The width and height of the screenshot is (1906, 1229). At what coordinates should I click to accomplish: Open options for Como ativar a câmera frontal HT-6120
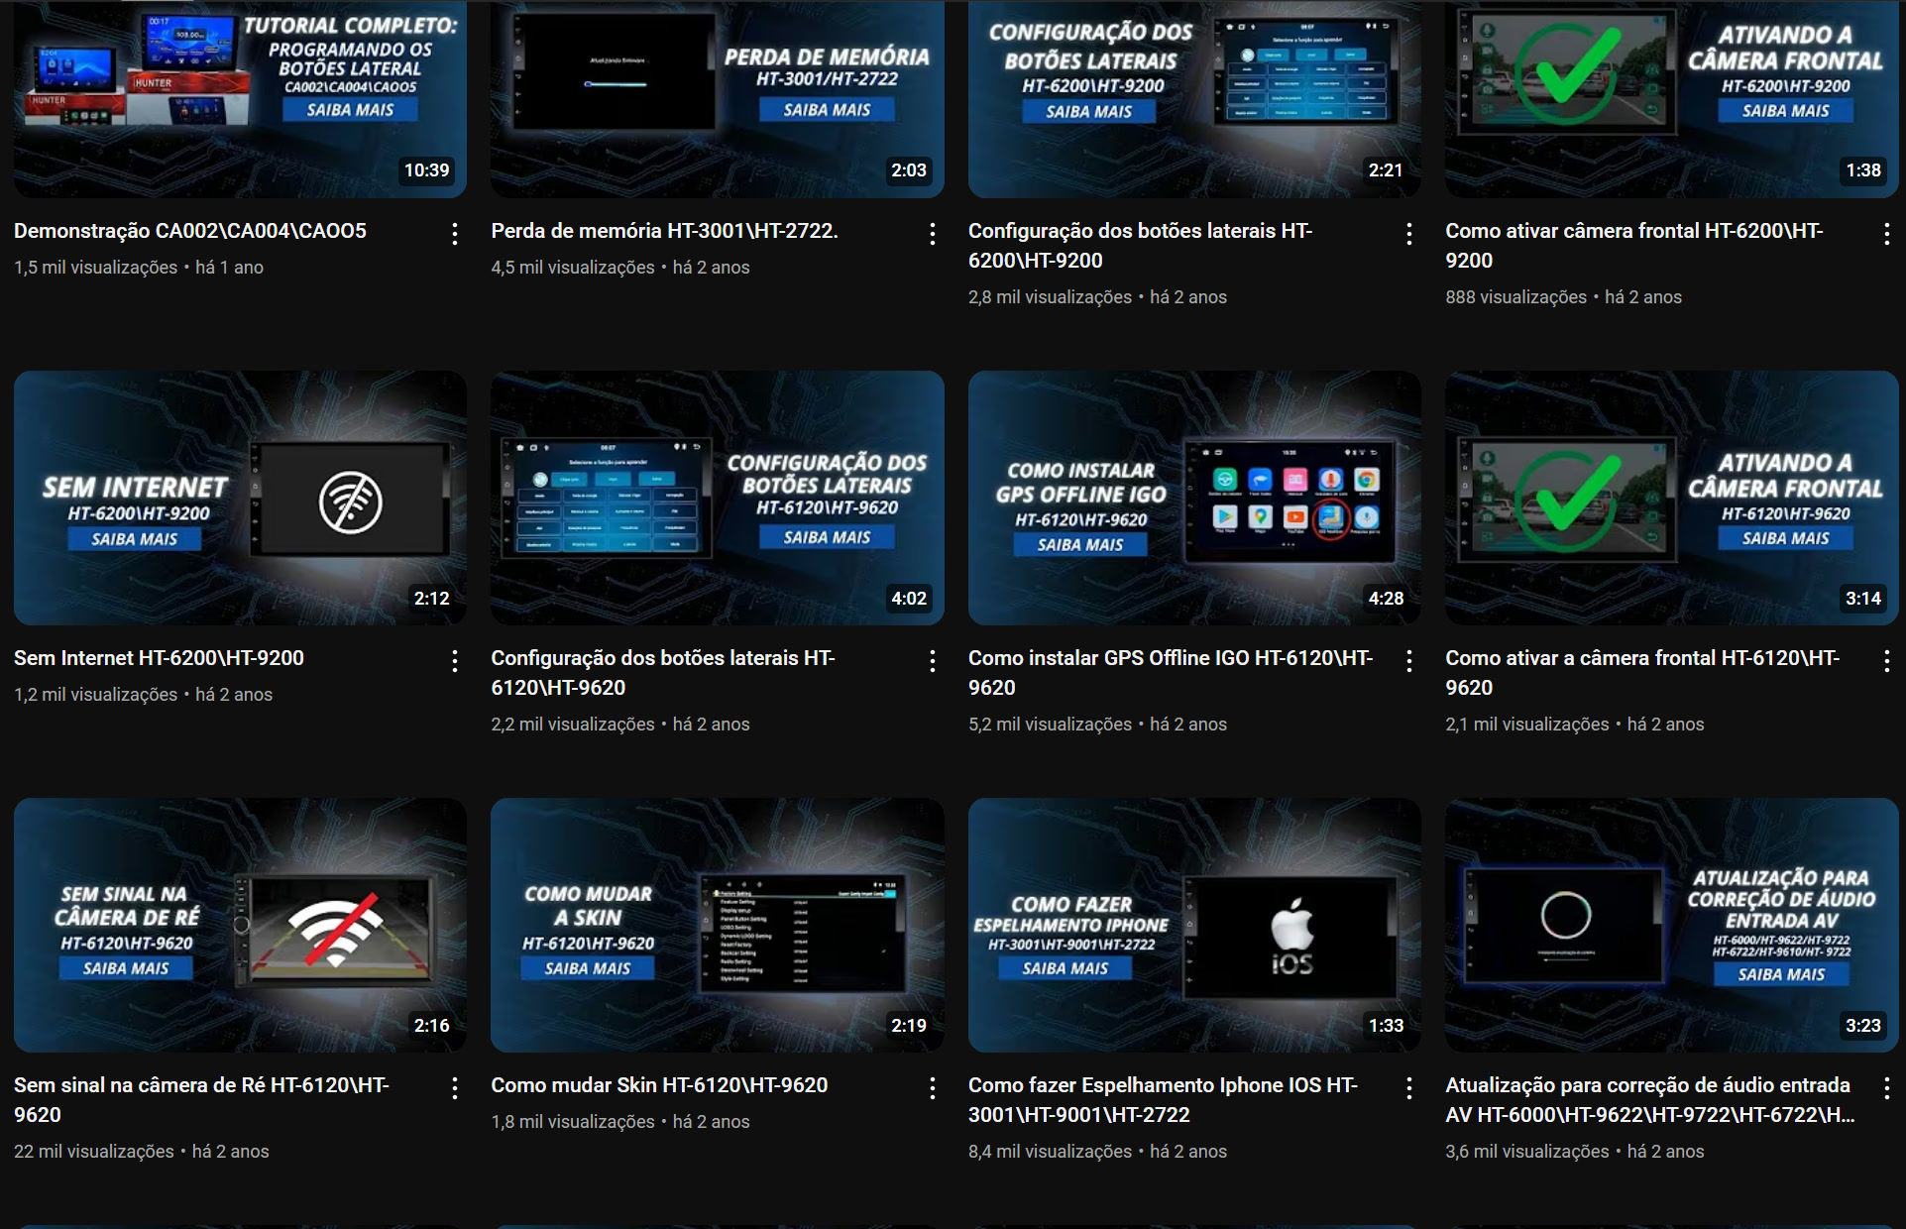(1887, 661)
